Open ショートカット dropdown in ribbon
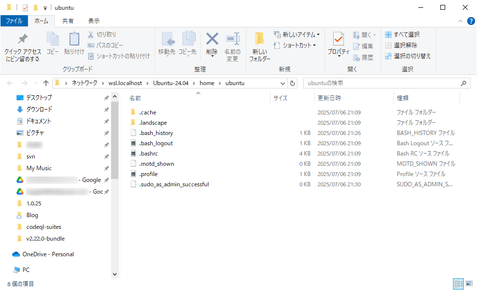 coord(295,45)
